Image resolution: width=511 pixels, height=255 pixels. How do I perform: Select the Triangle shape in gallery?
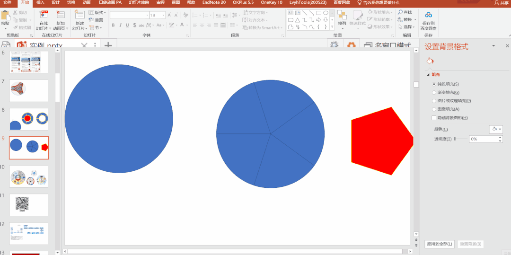[x=298, y=20]
